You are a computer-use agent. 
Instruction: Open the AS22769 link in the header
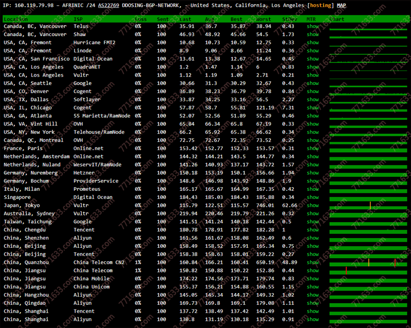click(108, 5)
